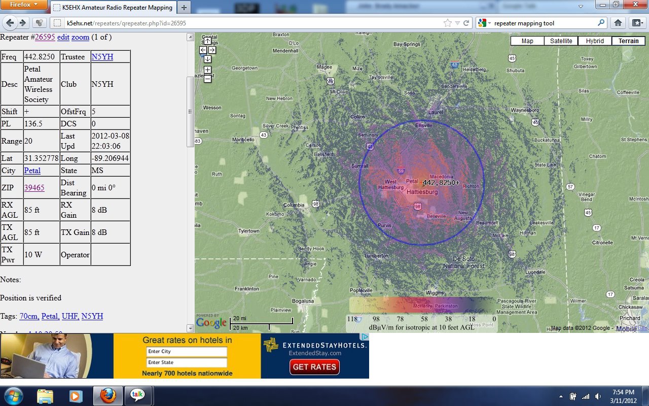Pan the map left with arrow control

click(203, 50)
